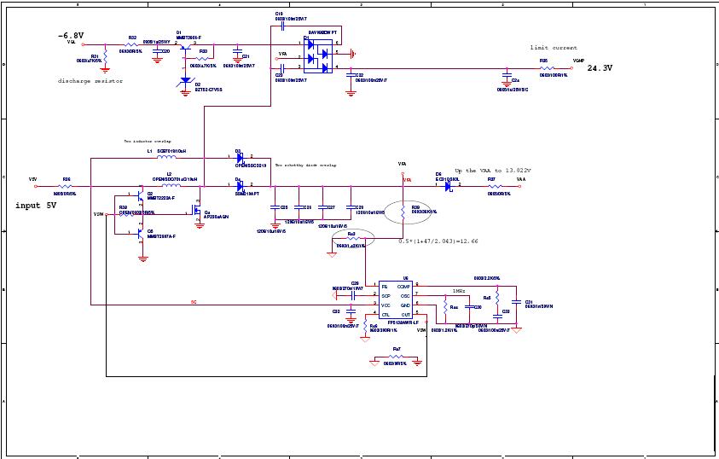The height and width of the screenshot is (459, 719).
Task: Click the Q5 transistor symbol
Action: coord(140,235)
